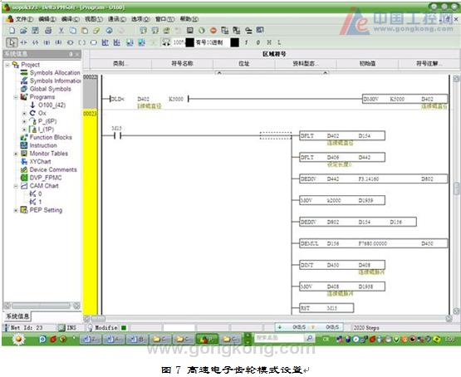
Task: Click the taskbar search input field
Action: point(279,339)
